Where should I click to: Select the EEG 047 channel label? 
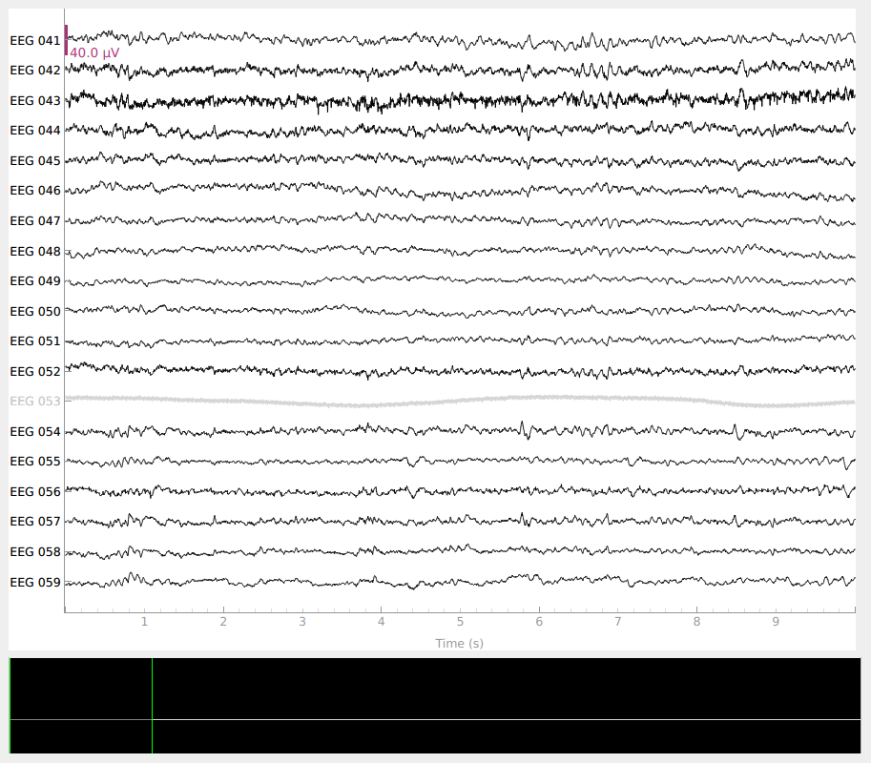(35, 220)
